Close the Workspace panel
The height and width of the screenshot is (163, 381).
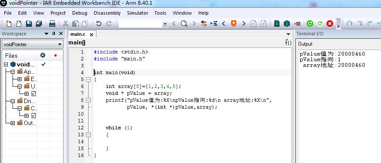click(x=61, y=34)
